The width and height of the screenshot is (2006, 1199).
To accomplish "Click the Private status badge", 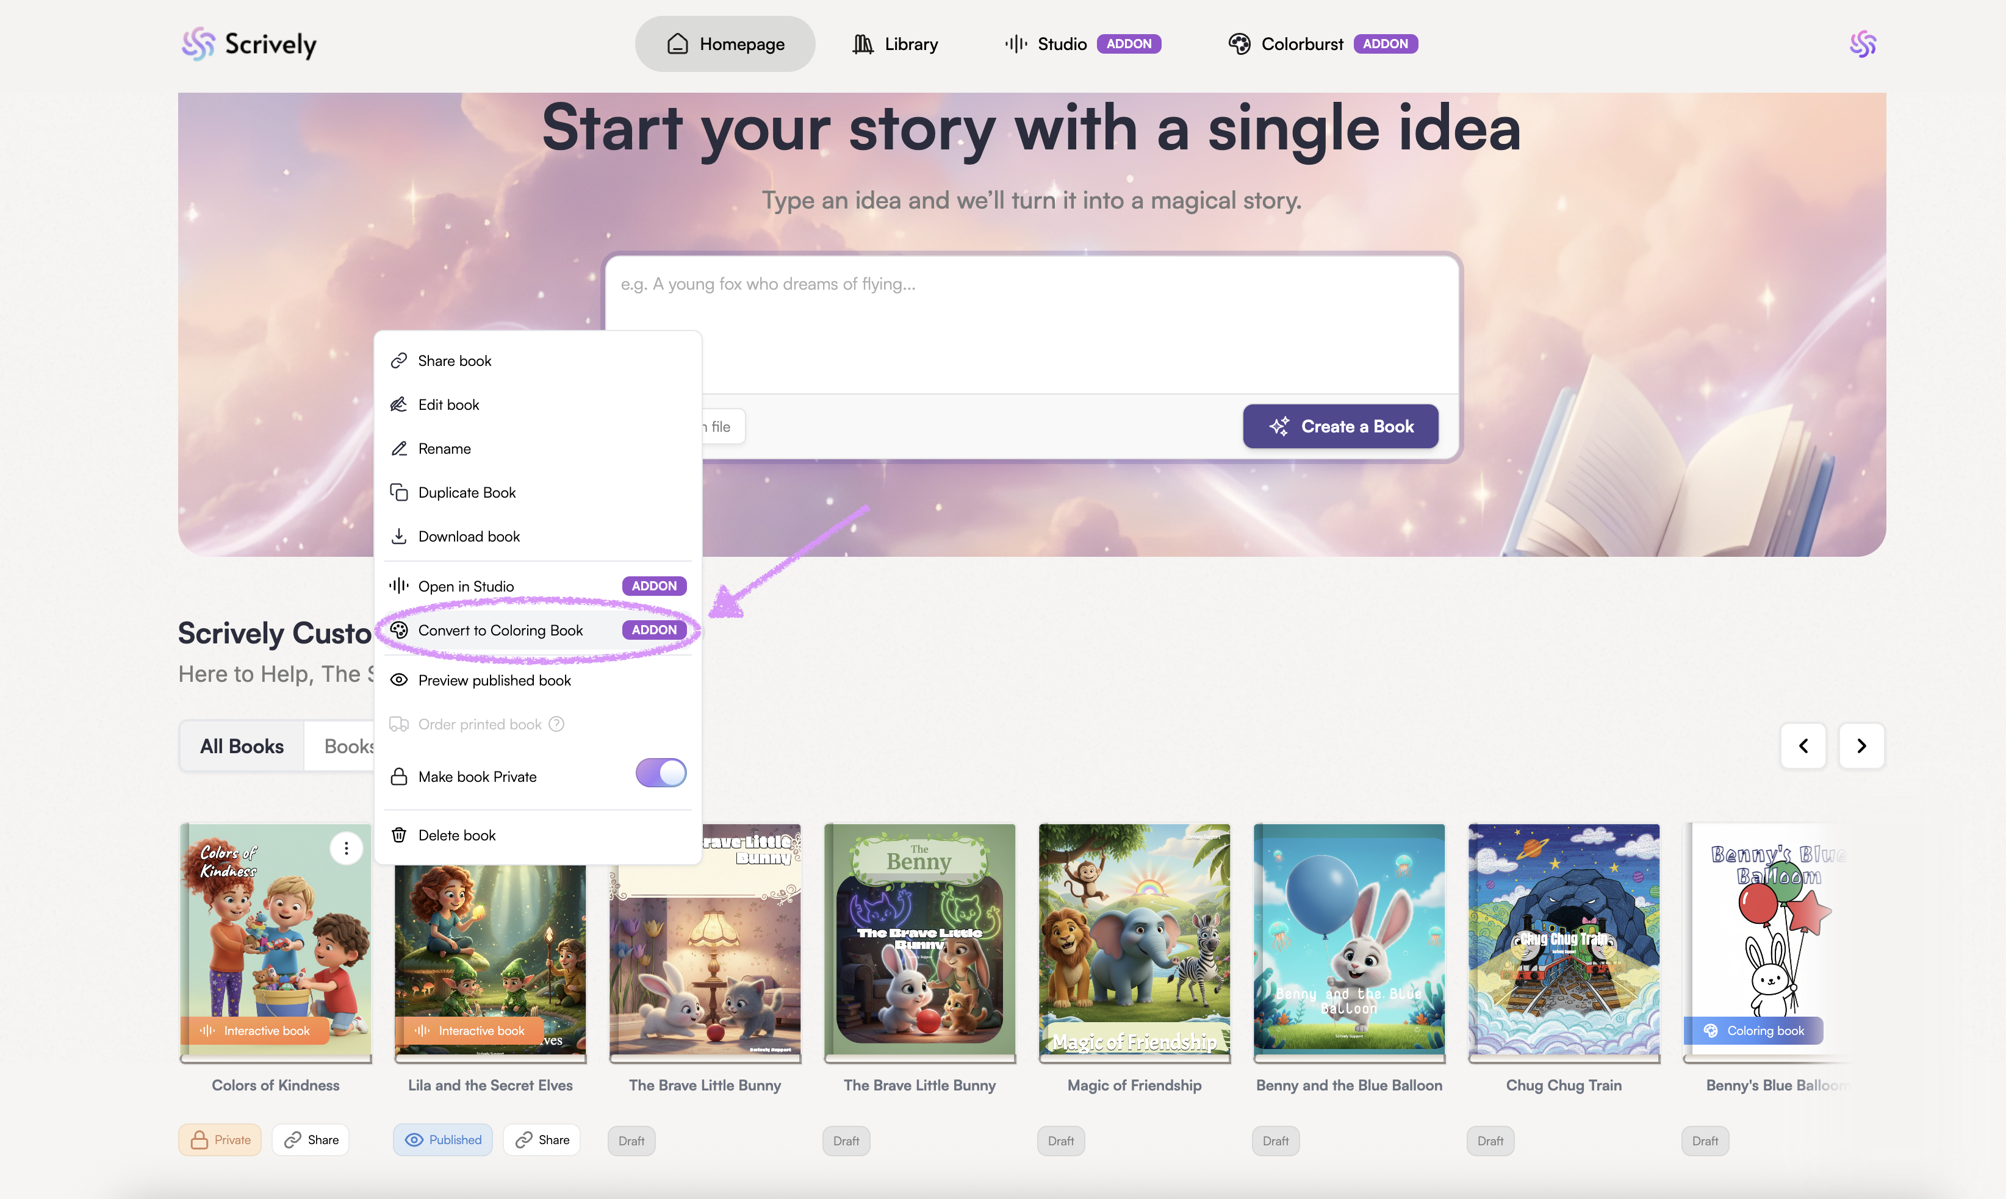I will click(x=220, y=1139).
